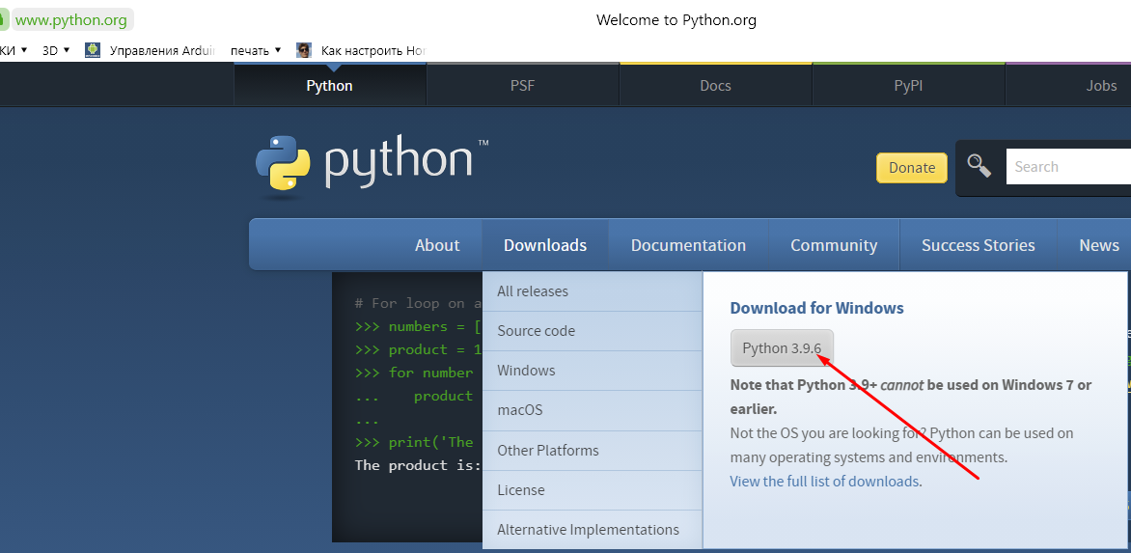The height and width of the screenshot is (553, 1131).
Task: Switch to the Python top tab
Action: coord(330,85)
